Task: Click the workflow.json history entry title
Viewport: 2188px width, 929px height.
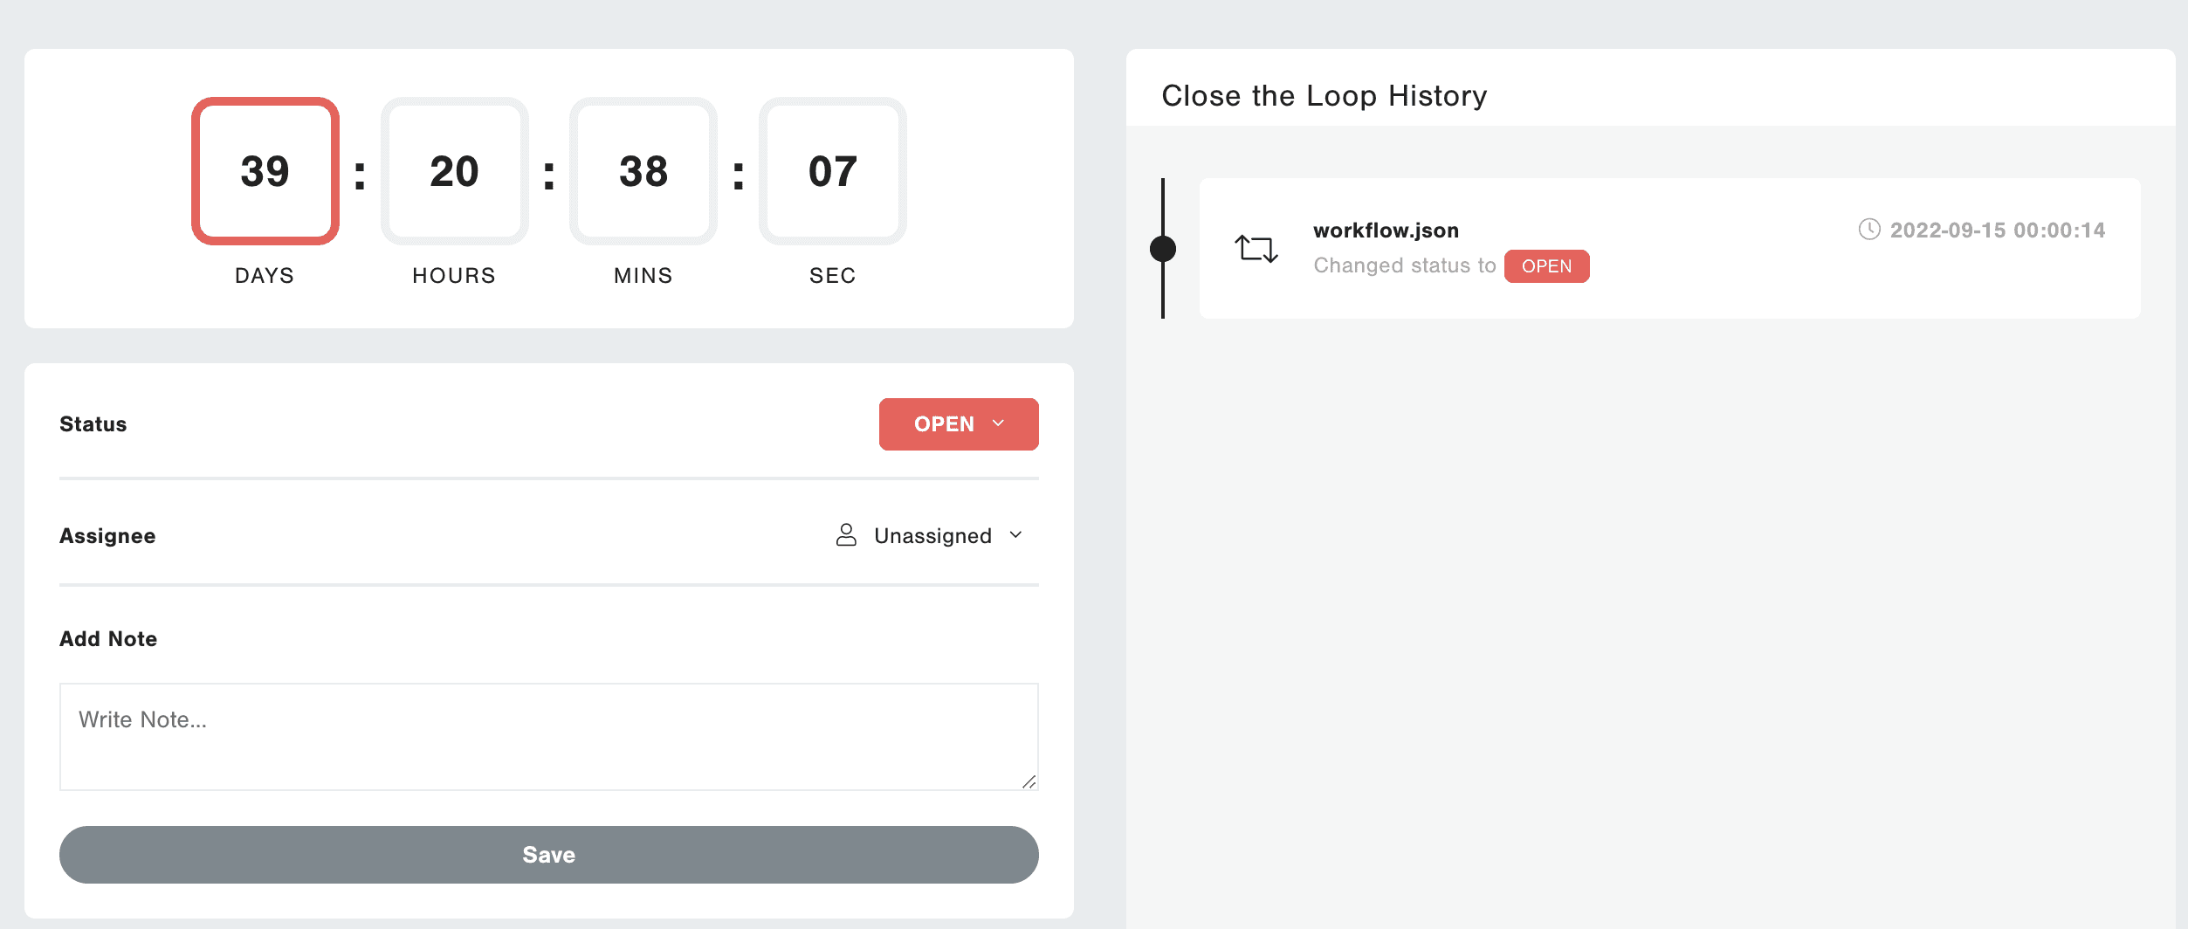Action: click(x=1386, y=231)
